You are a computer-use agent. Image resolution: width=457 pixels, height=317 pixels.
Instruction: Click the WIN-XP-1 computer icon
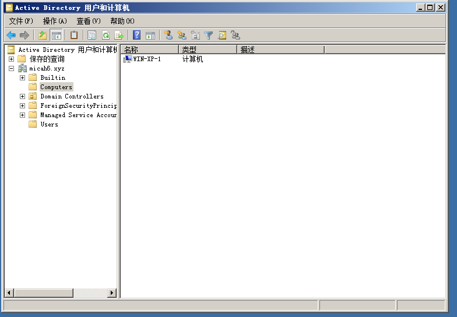point(127,59)
